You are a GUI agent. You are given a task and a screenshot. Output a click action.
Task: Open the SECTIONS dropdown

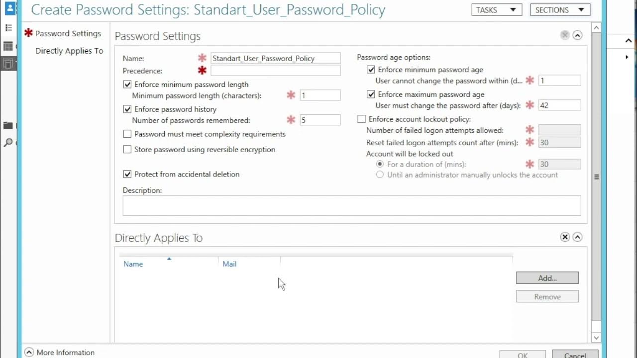point(560,10)
